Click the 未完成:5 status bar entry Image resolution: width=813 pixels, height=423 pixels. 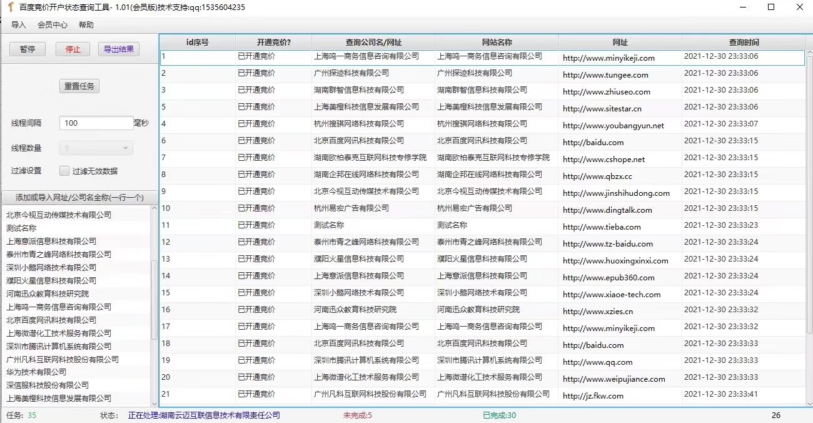358,415
